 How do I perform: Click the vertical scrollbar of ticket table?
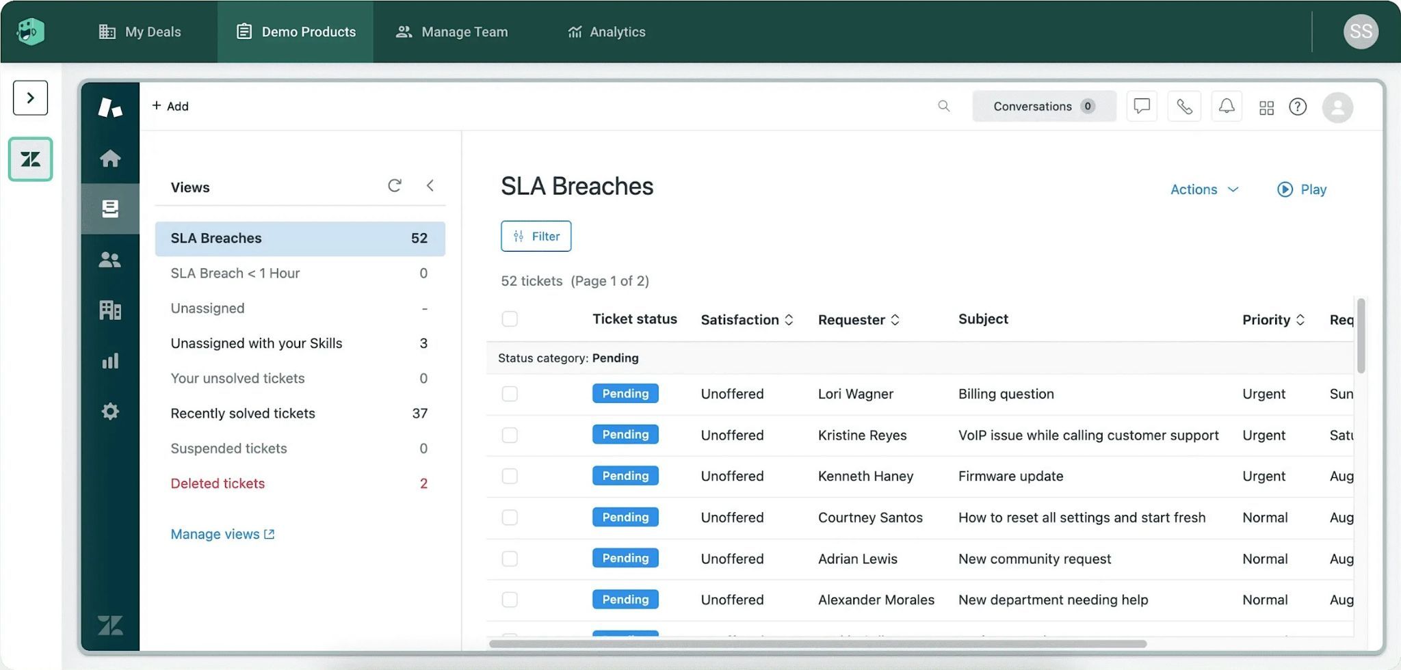click(1361, 336)
